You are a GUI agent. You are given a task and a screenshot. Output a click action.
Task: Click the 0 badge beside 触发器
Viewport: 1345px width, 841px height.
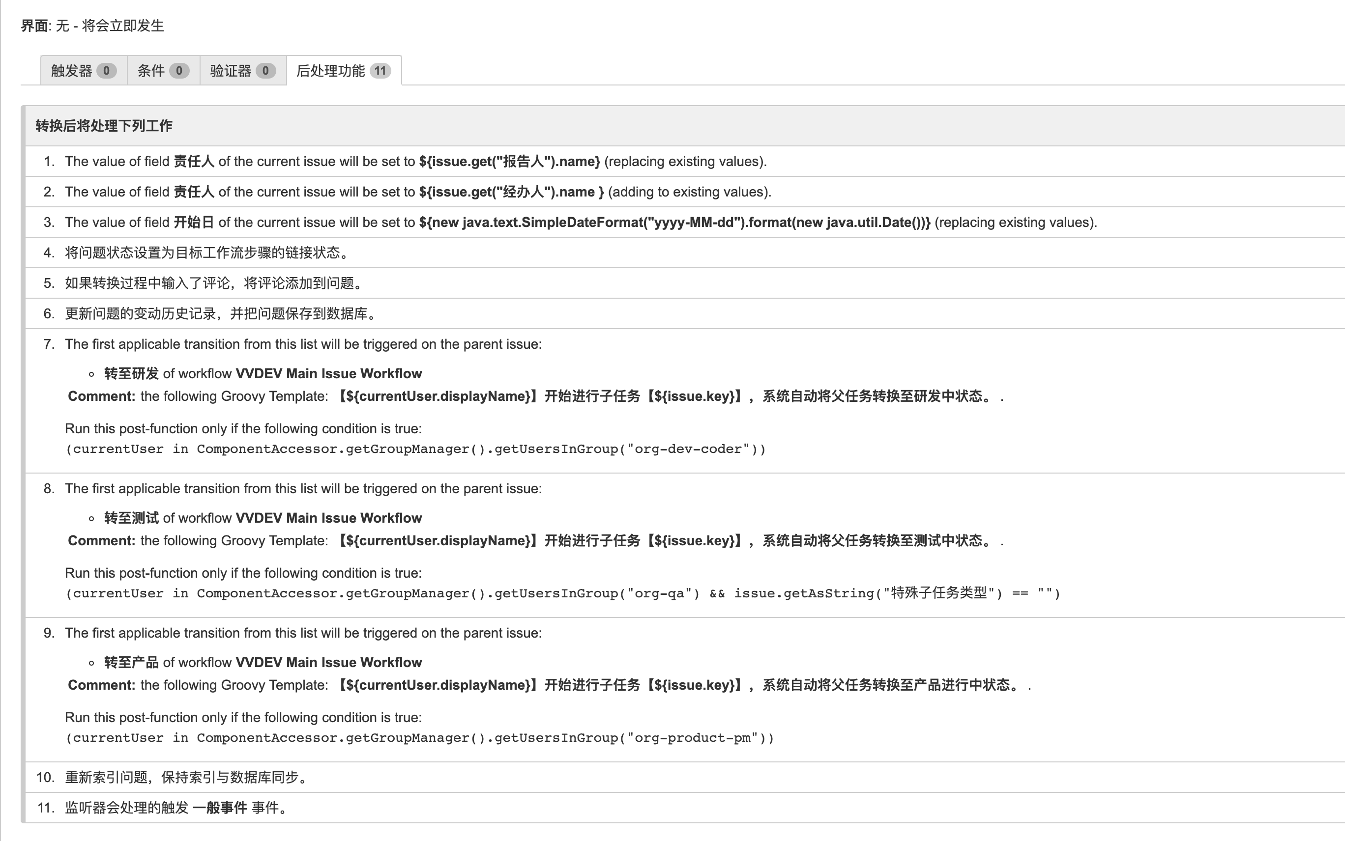point(106,71)
